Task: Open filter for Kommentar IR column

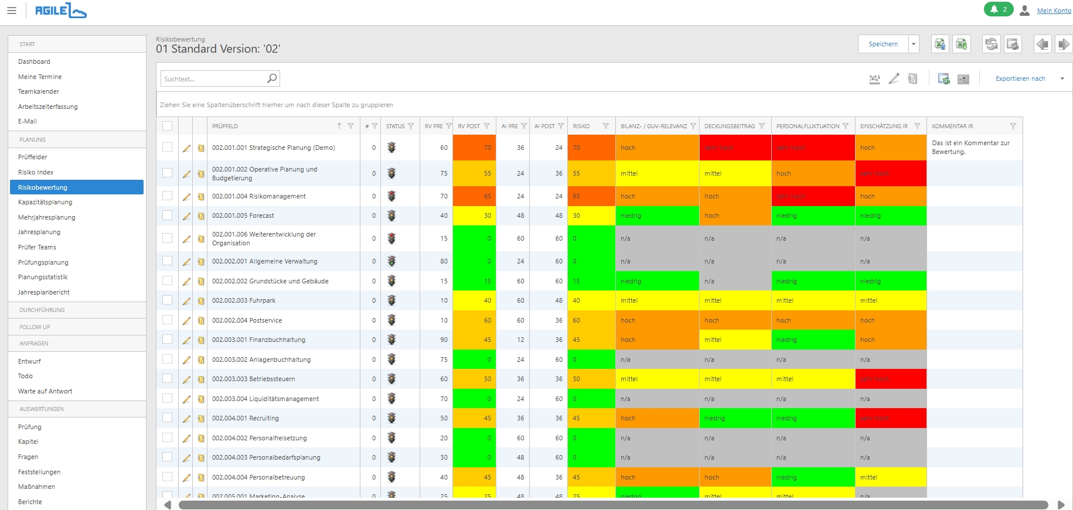Action: point(1013,126)
